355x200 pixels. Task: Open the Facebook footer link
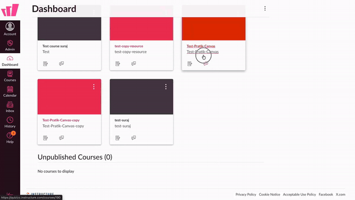pyautogui.click(x=326, y=194)
